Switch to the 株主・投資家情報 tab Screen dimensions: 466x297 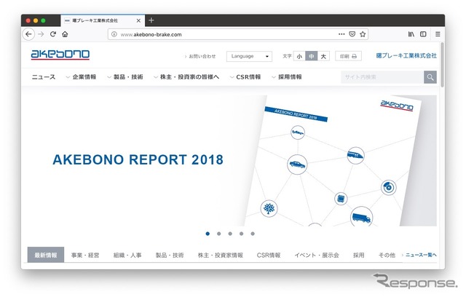point(221,255)
